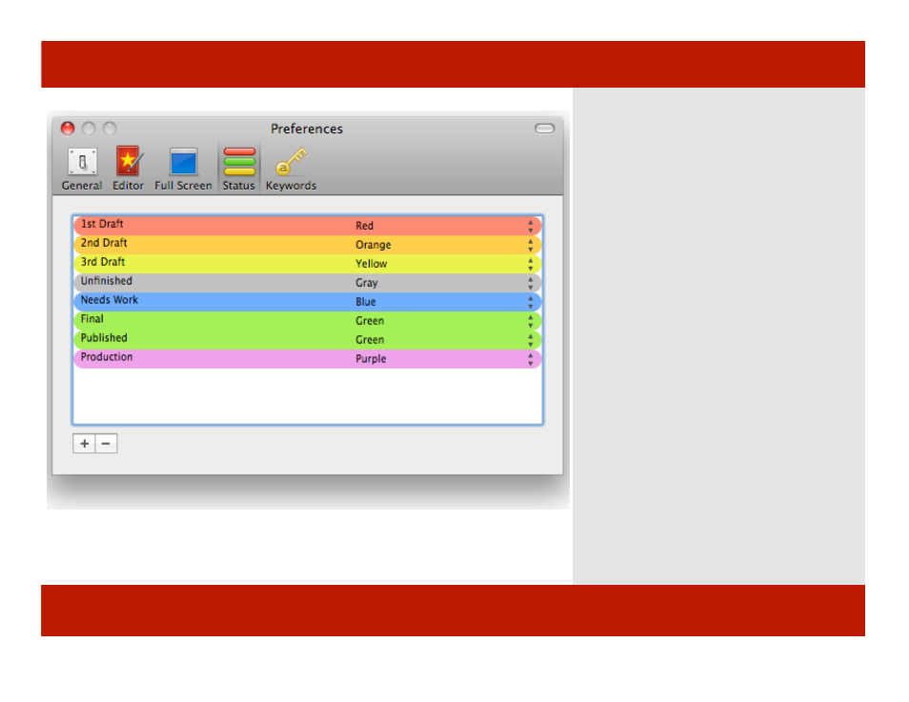909x702 pixels.
Task: Click the Gray color value
Action: pos(367,283)
